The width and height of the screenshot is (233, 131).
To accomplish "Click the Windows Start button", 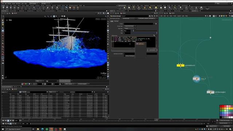I will point(3,129).
